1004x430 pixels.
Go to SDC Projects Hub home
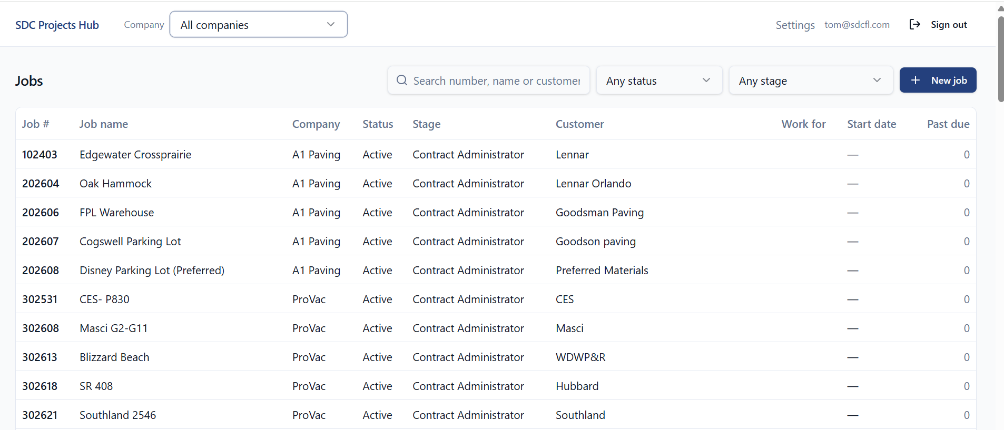(57, 25)
